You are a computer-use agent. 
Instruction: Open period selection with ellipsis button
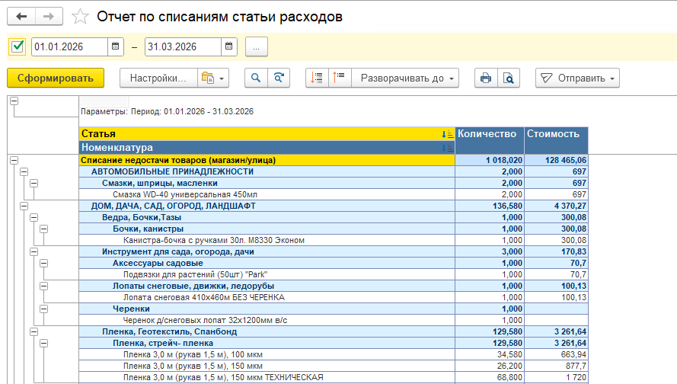[257, 46]
